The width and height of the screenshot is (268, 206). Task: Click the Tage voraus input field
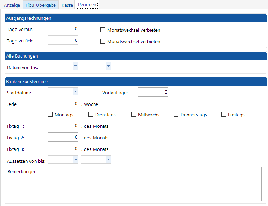point(63,29)
